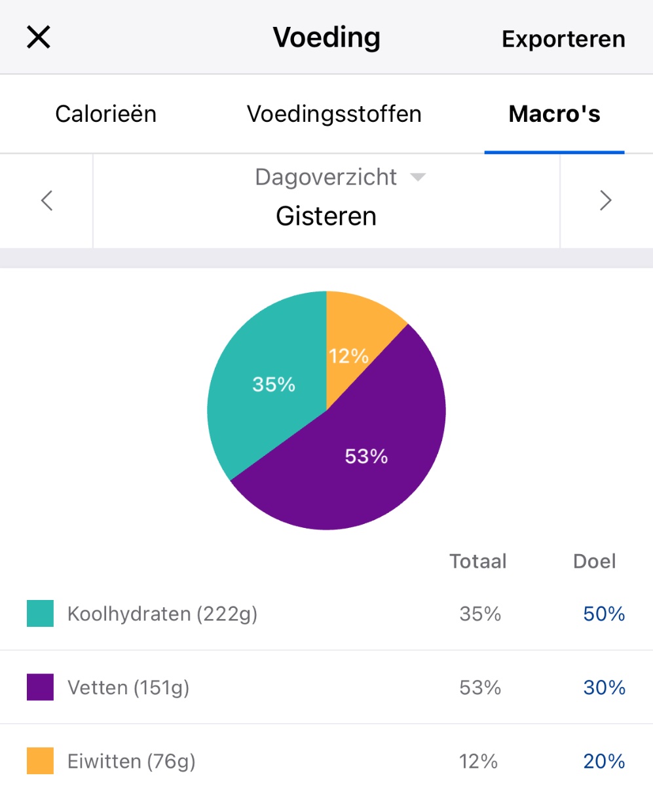653x786 pixels.
Task: Edit the Vetten 30% goal
Action: (604, 687)
